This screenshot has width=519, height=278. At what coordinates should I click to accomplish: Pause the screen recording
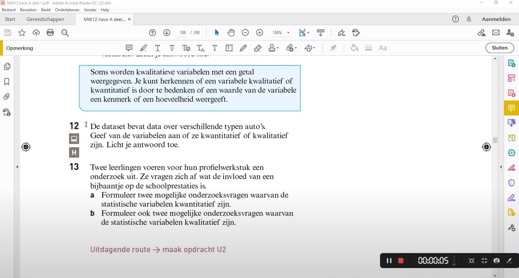[389, 261]
